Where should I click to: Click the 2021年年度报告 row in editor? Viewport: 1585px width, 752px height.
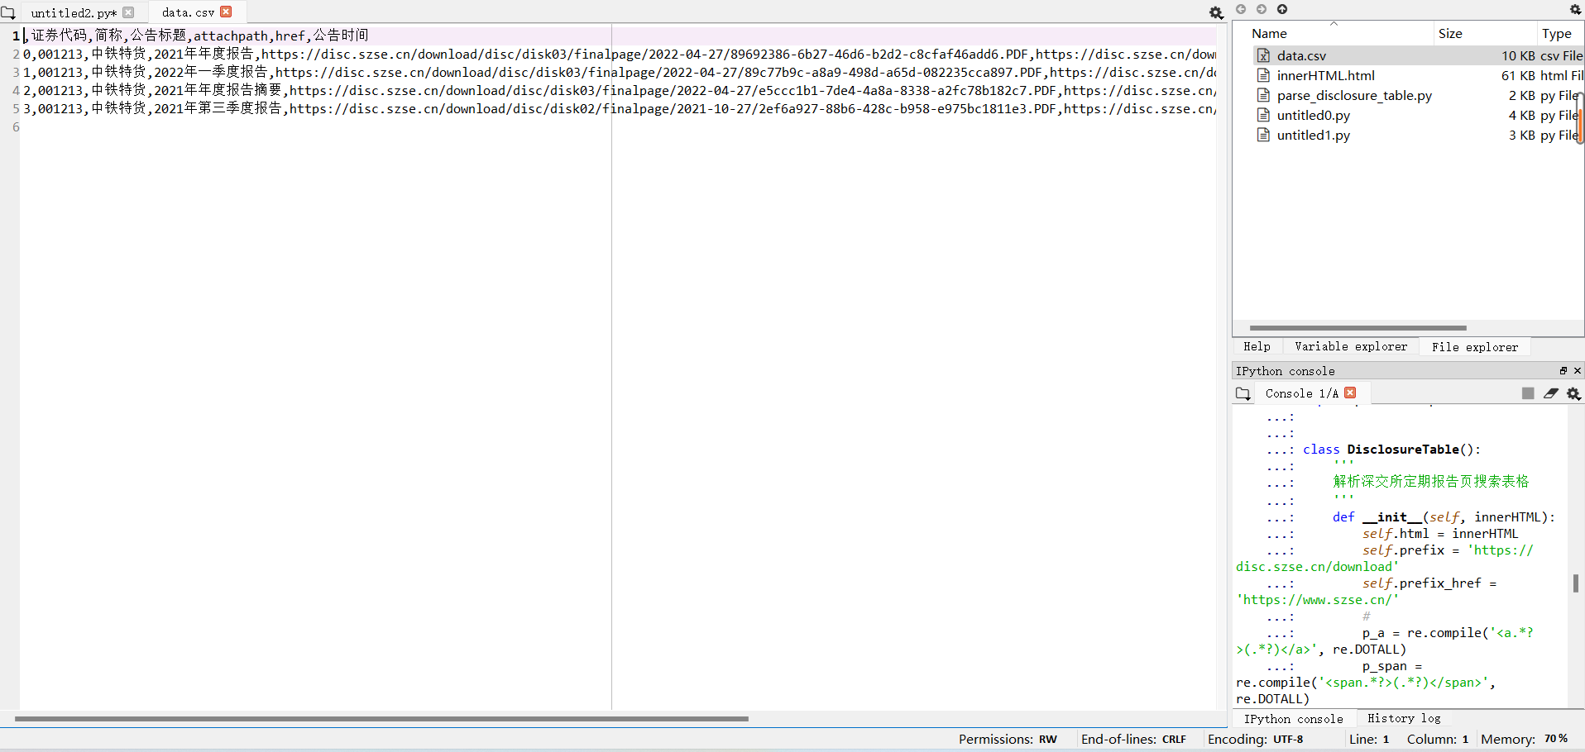(618, 54)
